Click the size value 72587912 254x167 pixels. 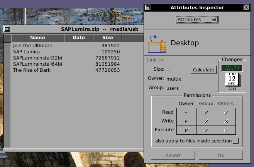(x=108, y=58)
